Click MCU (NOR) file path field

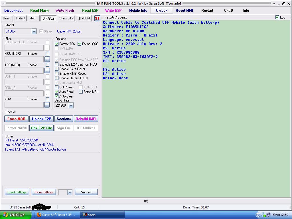click(24, 59)
